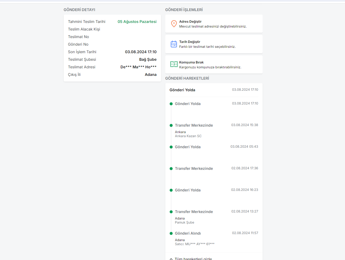Select the green dot for Gönderi Yolda at 16:23
This screenshot has height=260, width=345.
pos(171,190)
